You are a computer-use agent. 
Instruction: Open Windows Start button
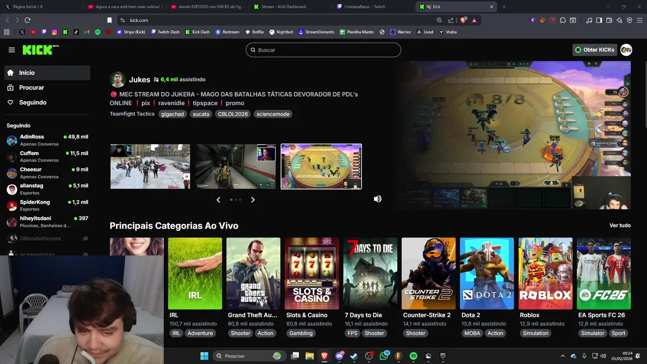[204, 356]
